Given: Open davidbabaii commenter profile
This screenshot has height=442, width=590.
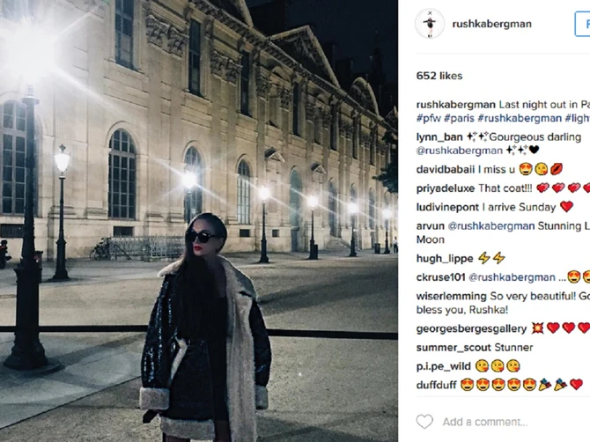Looking at the screenshot, I should (x=445, y=169).
